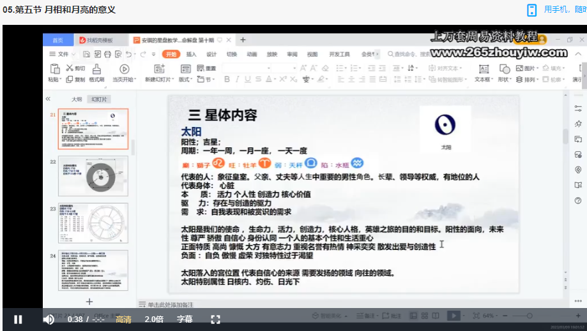Viewport: 587px width, 331px height.
Task: Start slideshow with 当页开始 icon
Action: (x=124, y=70)
